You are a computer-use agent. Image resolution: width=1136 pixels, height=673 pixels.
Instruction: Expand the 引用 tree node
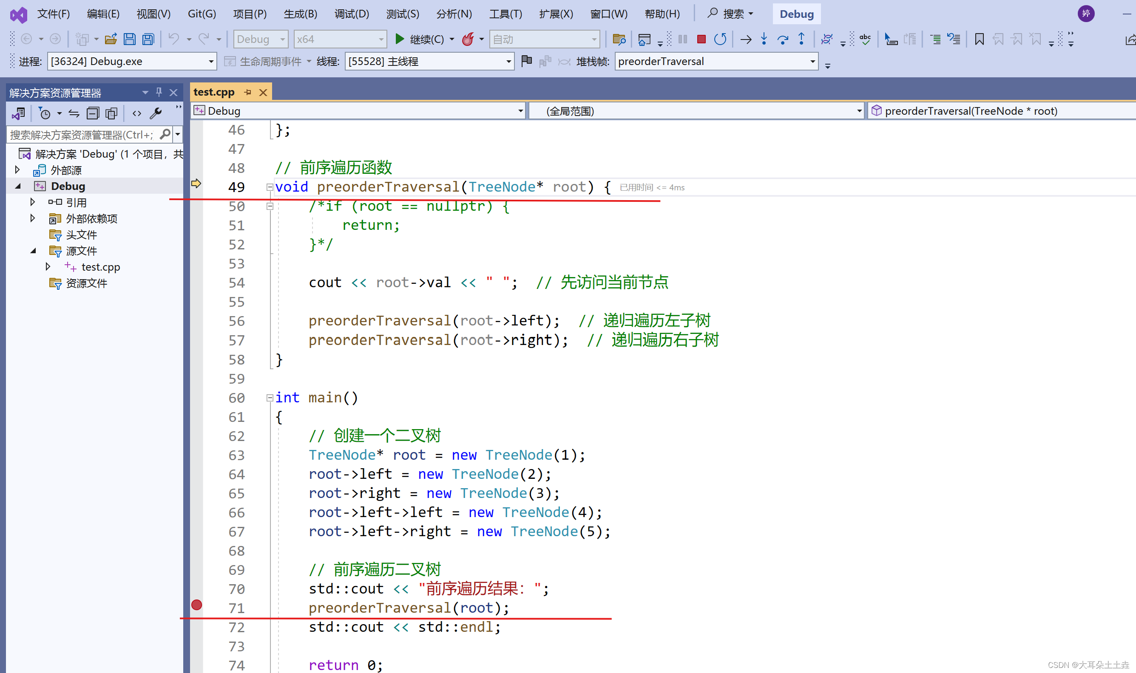[x=32, y=202]
